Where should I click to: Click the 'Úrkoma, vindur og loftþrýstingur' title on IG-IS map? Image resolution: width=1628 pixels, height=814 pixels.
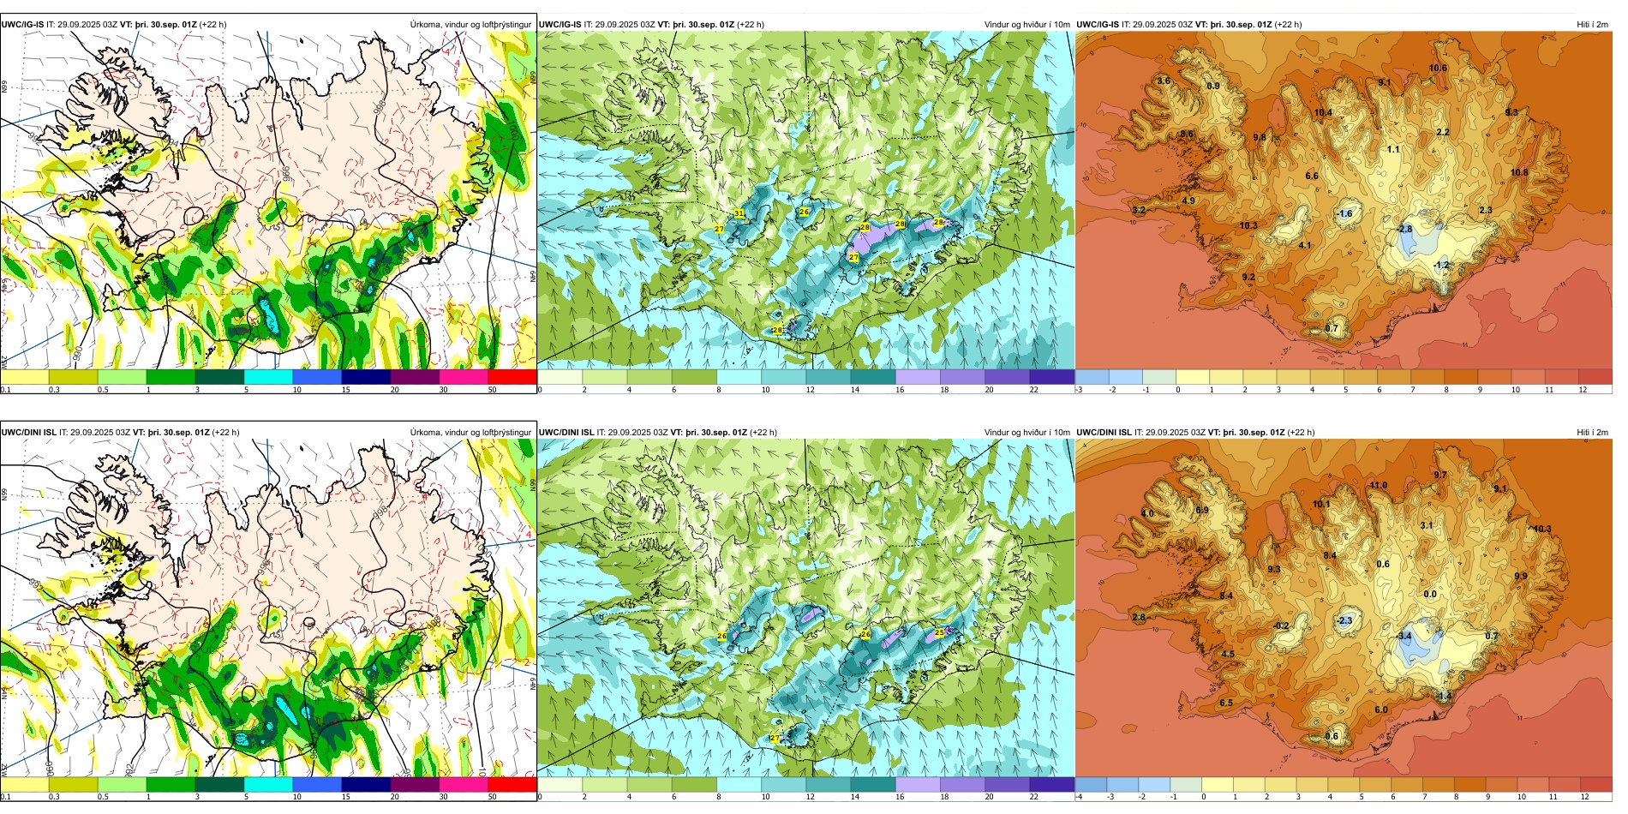(470, 24)
